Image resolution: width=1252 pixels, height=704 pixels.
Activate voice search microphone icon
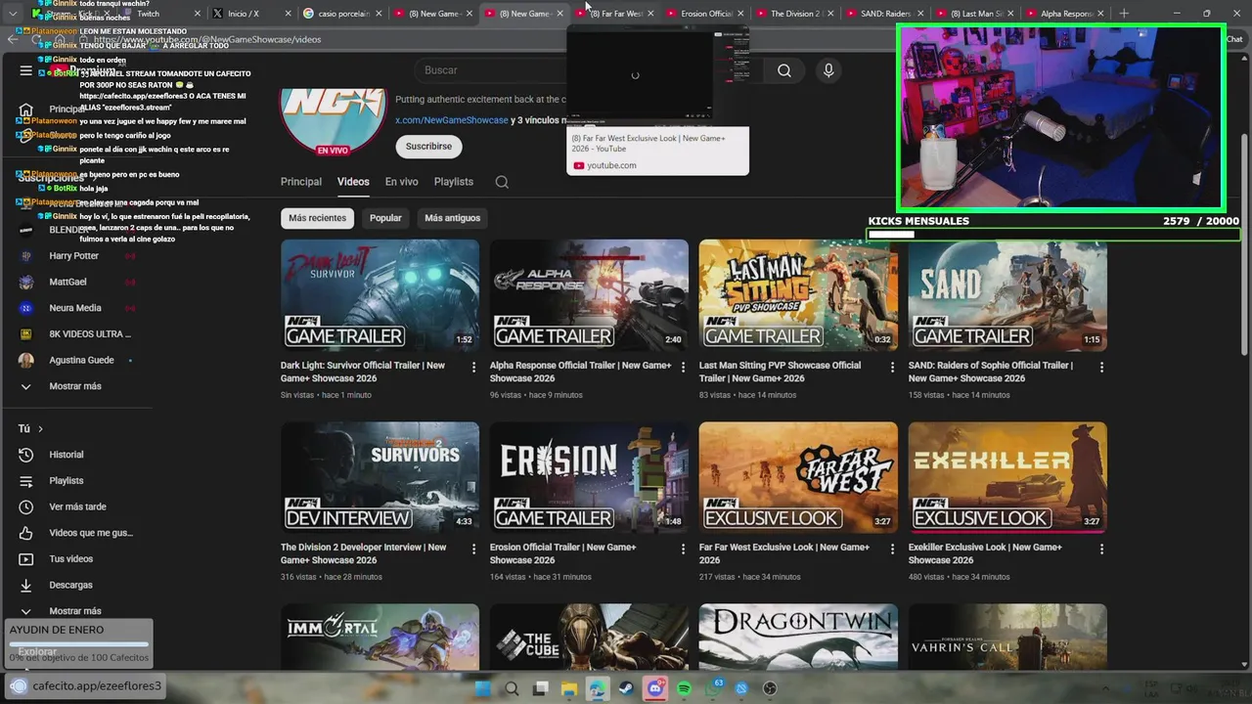tap(828, 70)
